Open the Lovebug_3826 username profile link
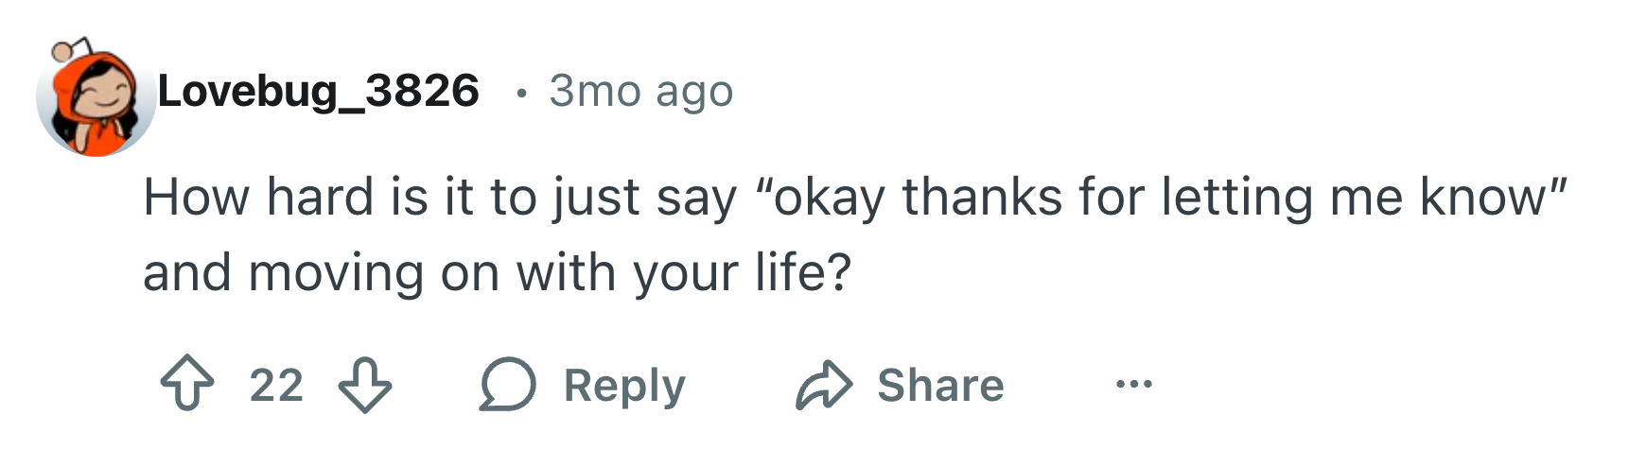Image resolution: width=1629 pixels, height=467 pixels. [319, 91]
